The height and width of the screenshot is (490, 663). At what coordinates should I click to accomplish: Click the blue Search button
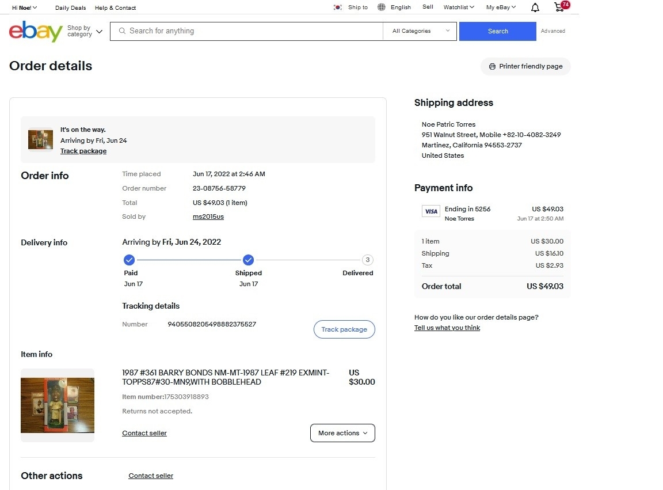(x=498, y=31)
